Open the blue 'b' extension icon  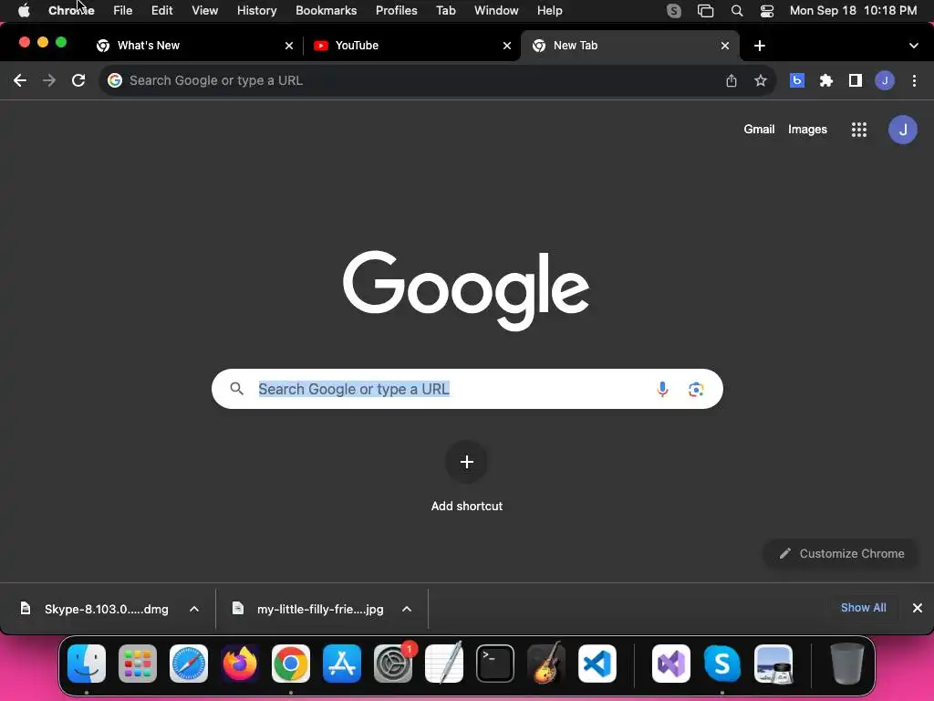click(797, 80)
